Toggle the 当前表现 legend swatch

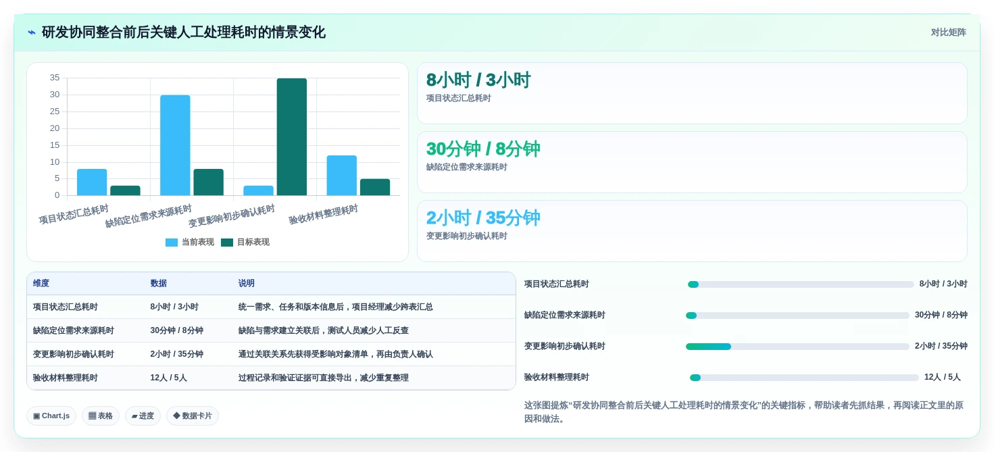click(172, 243)
